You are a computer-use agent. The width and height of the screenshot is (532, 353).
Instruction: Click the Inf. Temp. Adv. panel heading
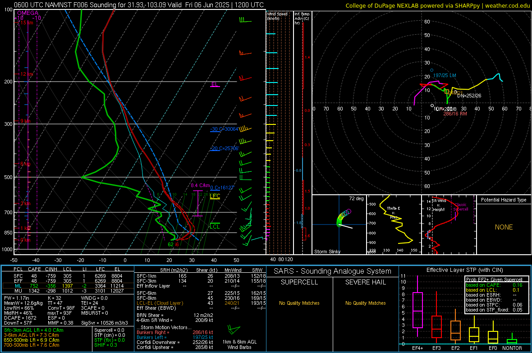302,18
